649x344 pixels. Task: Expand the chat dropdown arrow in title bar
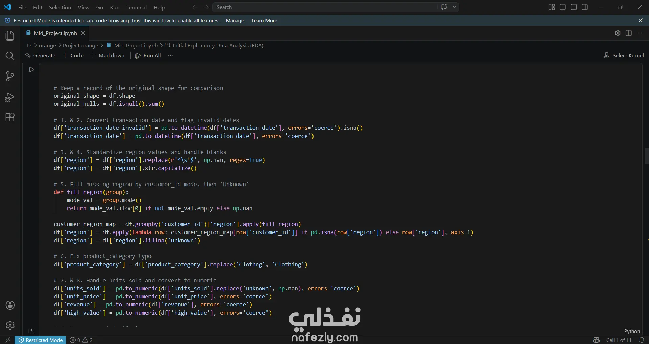click(x=454, y=7)
